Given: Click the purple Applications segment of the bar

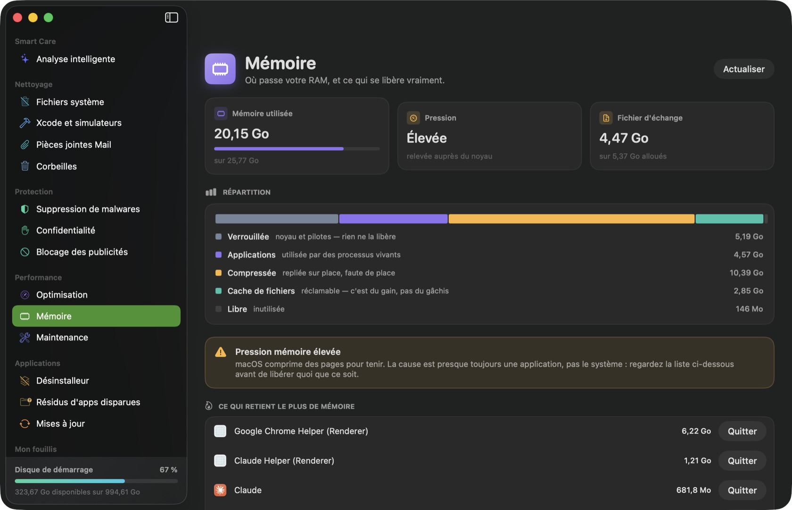Looking at the screenshot, I should click(393, 219).
